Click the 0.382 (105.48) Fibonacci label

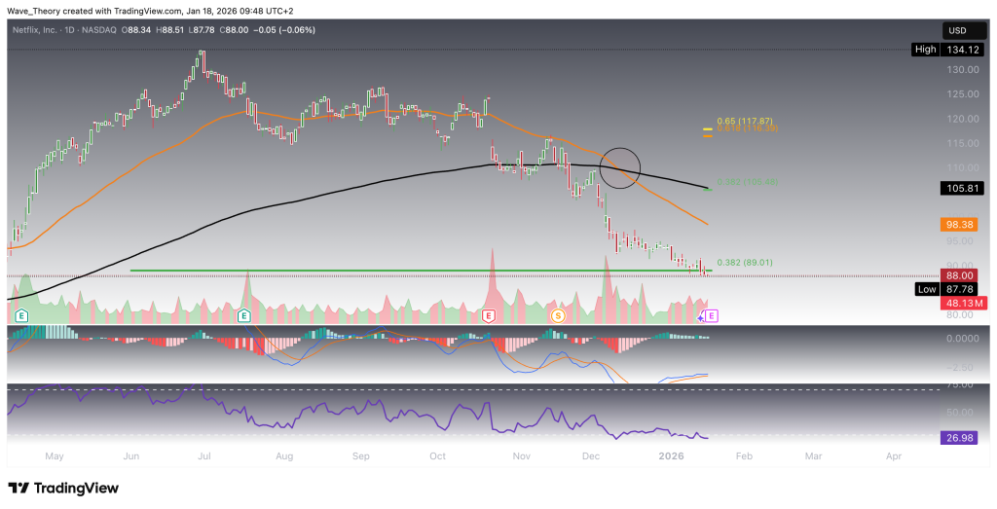pos(747,182)
